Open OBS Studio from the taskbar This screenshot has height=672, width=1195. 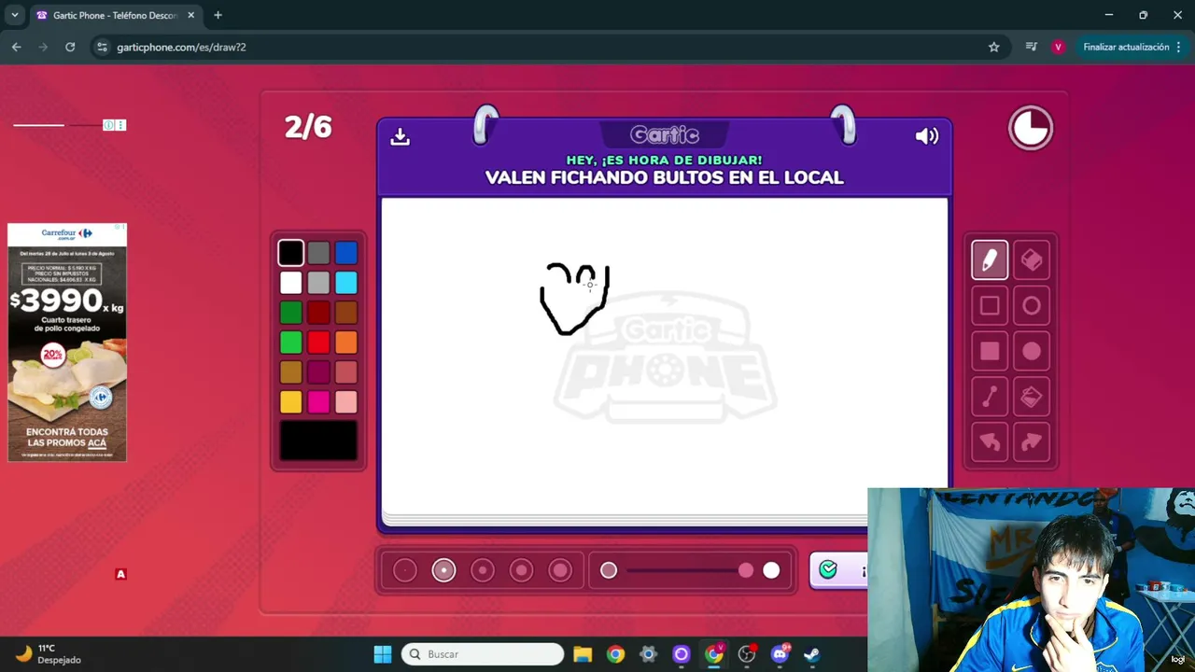tap(747, 654)
